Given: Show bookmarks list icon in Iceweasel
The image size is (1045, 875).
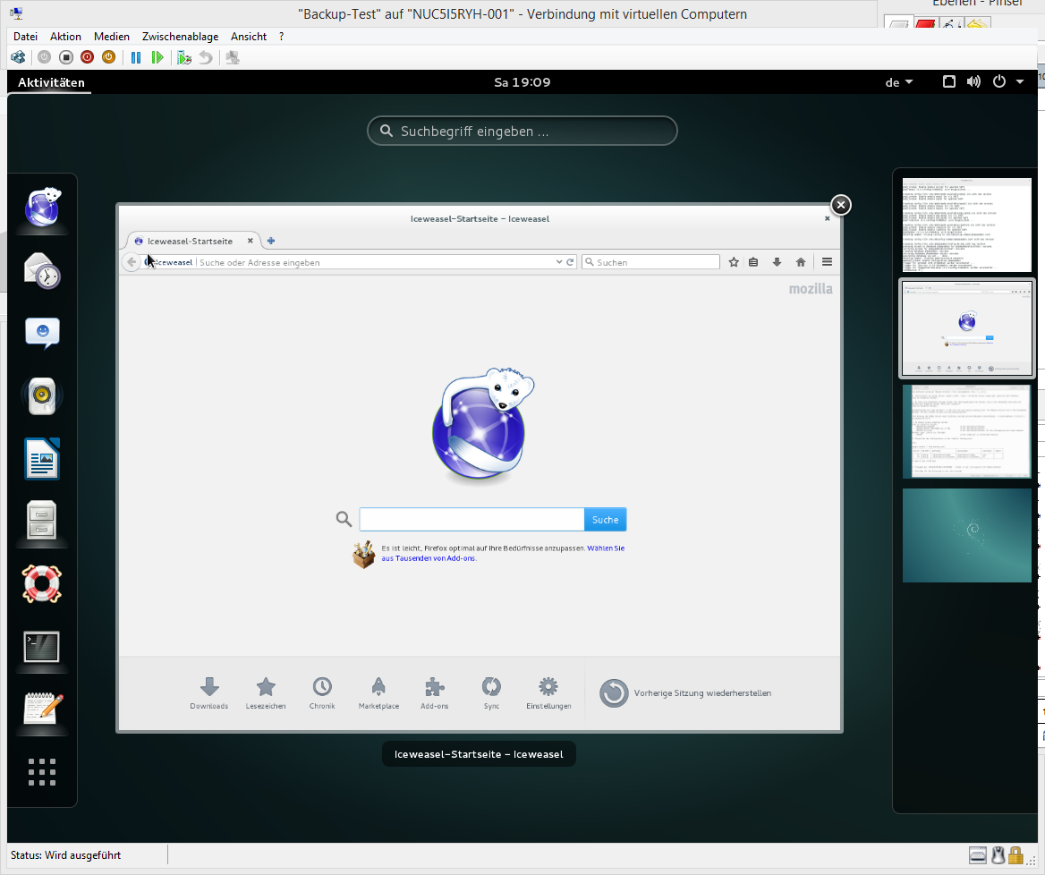Looking at the screenshot, I should coord(753,262).
